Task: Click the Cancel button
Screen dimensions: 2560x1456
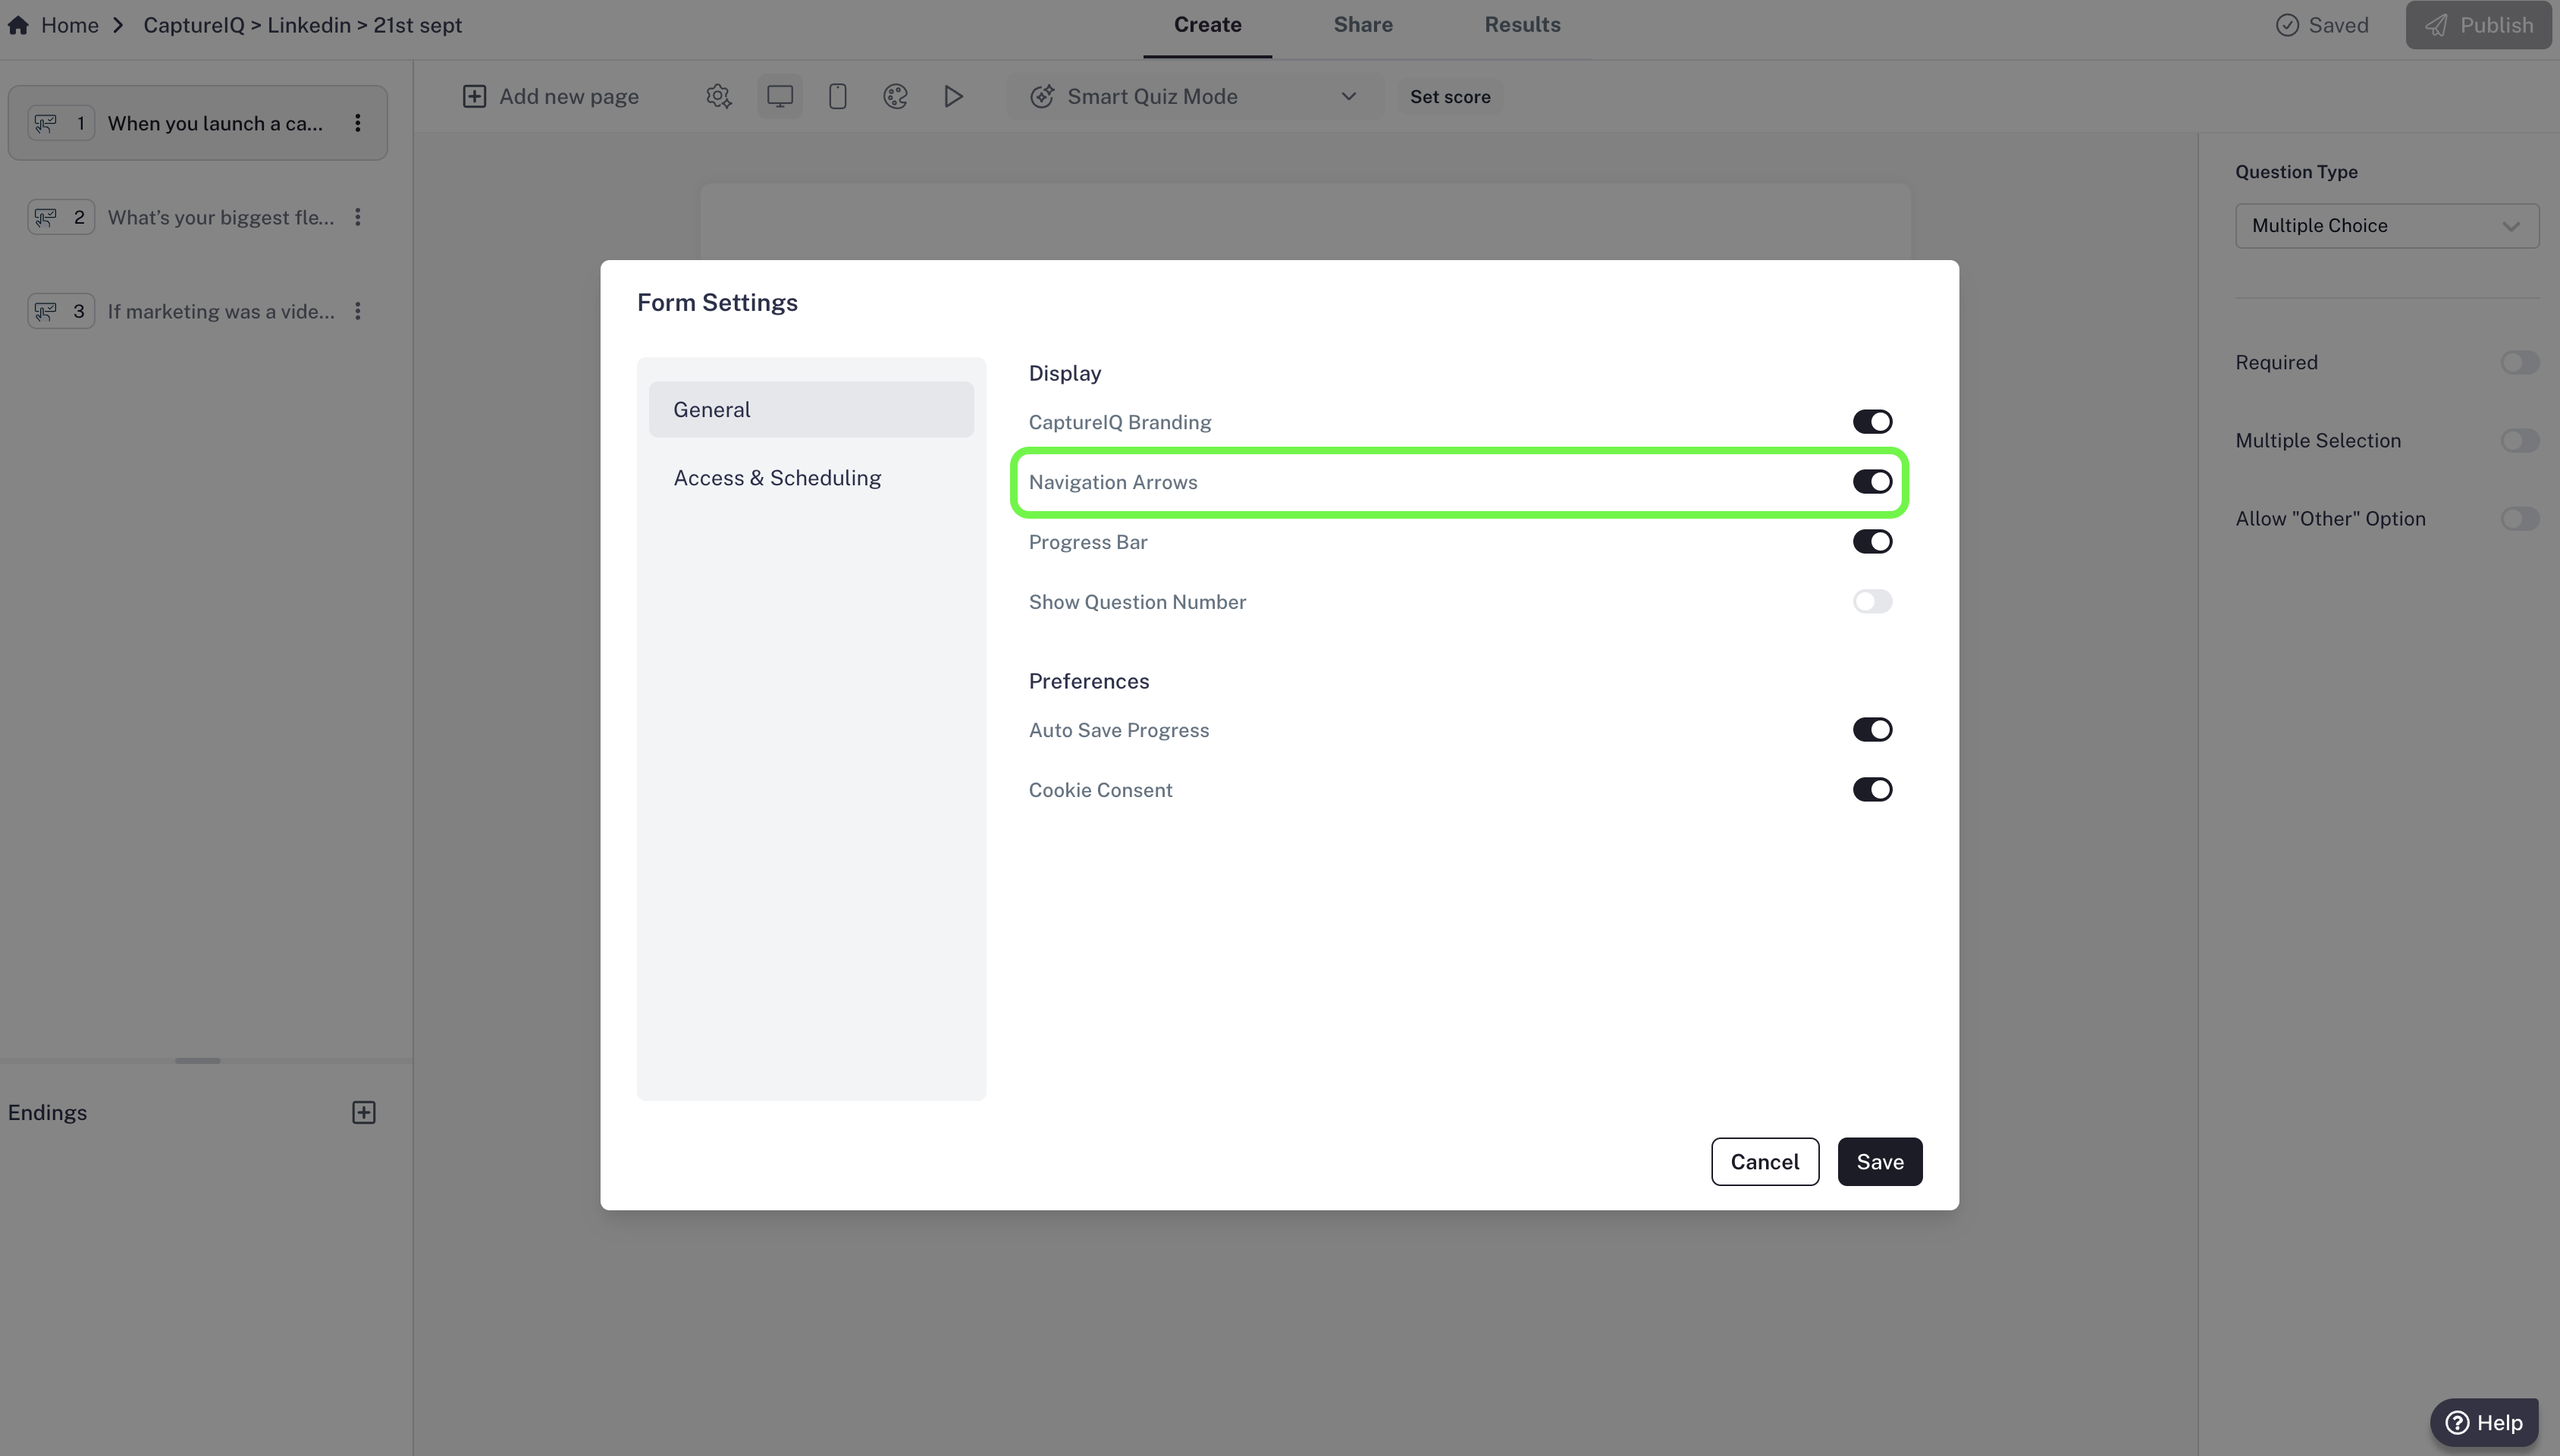Action: 1765,1162
